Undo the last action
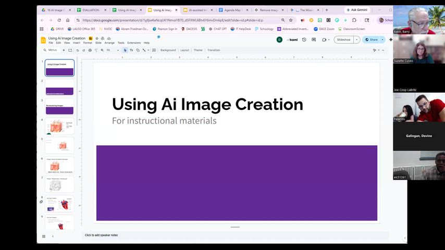 [78, 50]
